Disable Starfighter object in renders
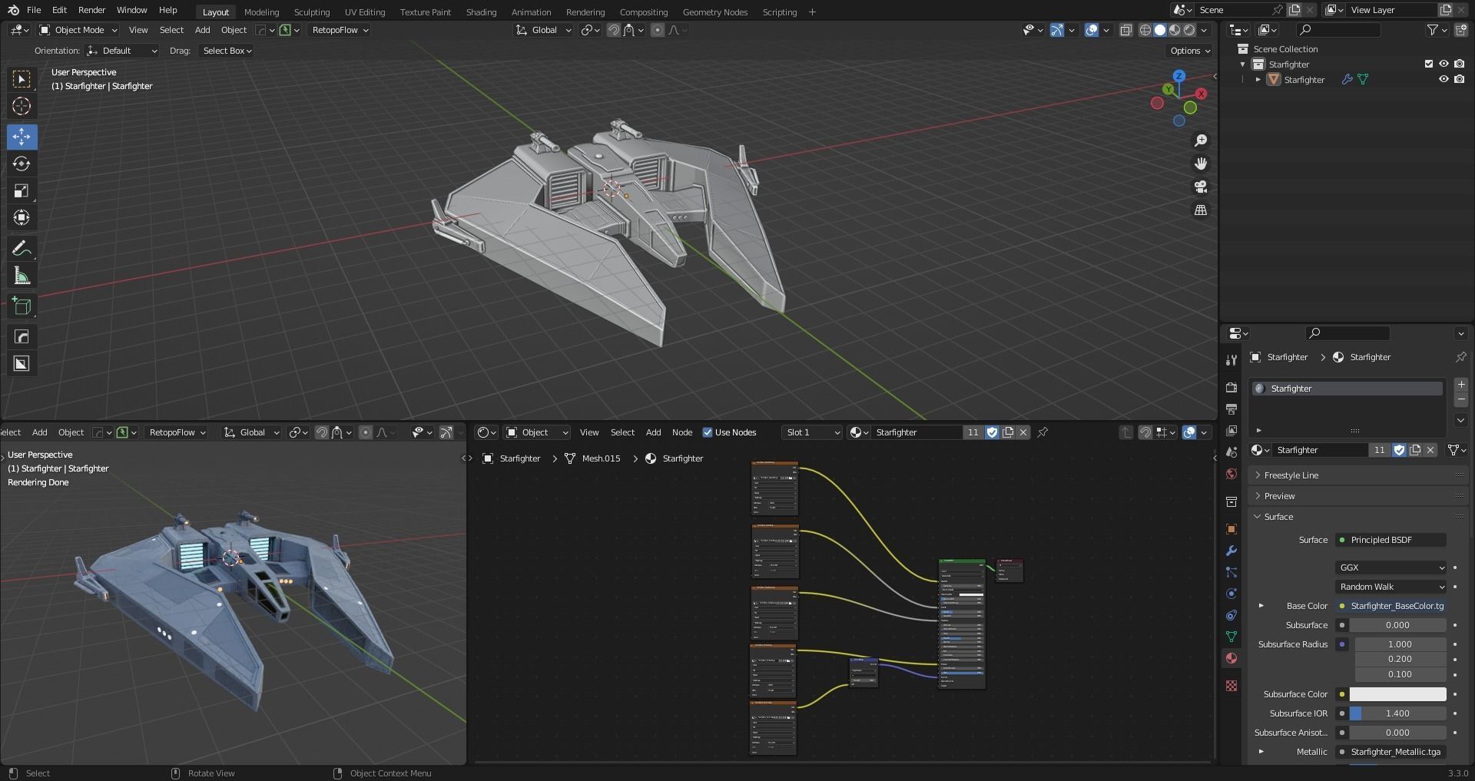 point(1460,79)
